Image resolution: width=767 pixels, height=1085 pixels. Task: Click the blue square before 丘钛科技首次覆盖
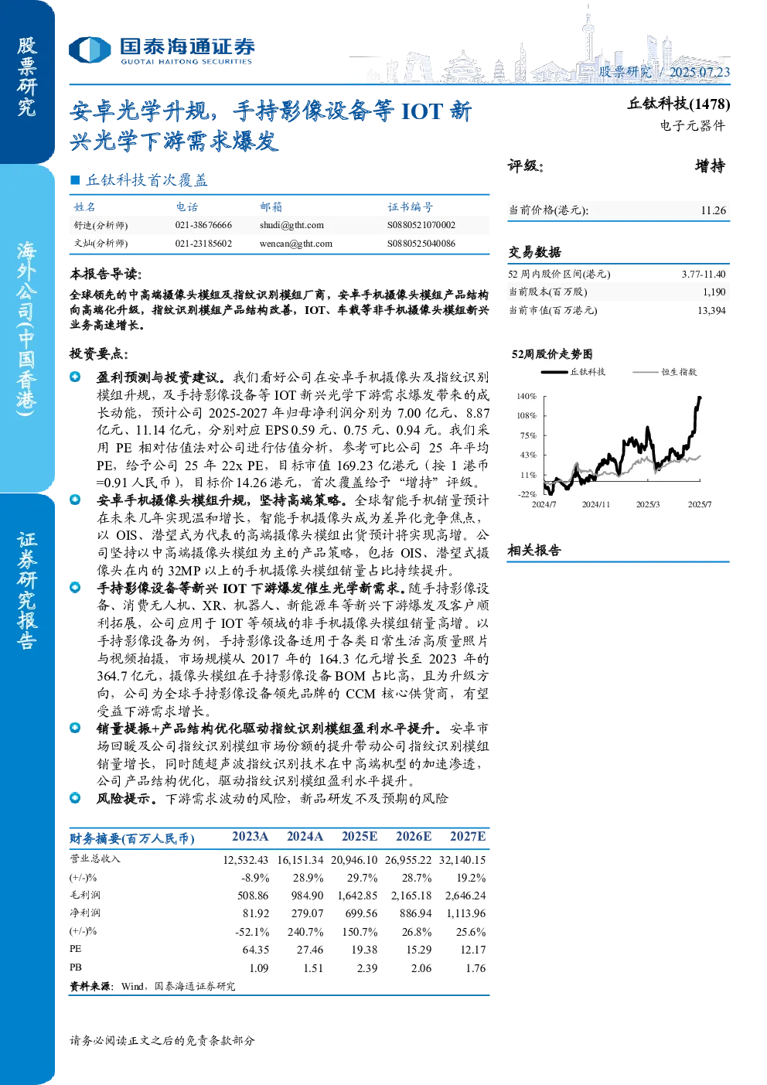[75, 180]
